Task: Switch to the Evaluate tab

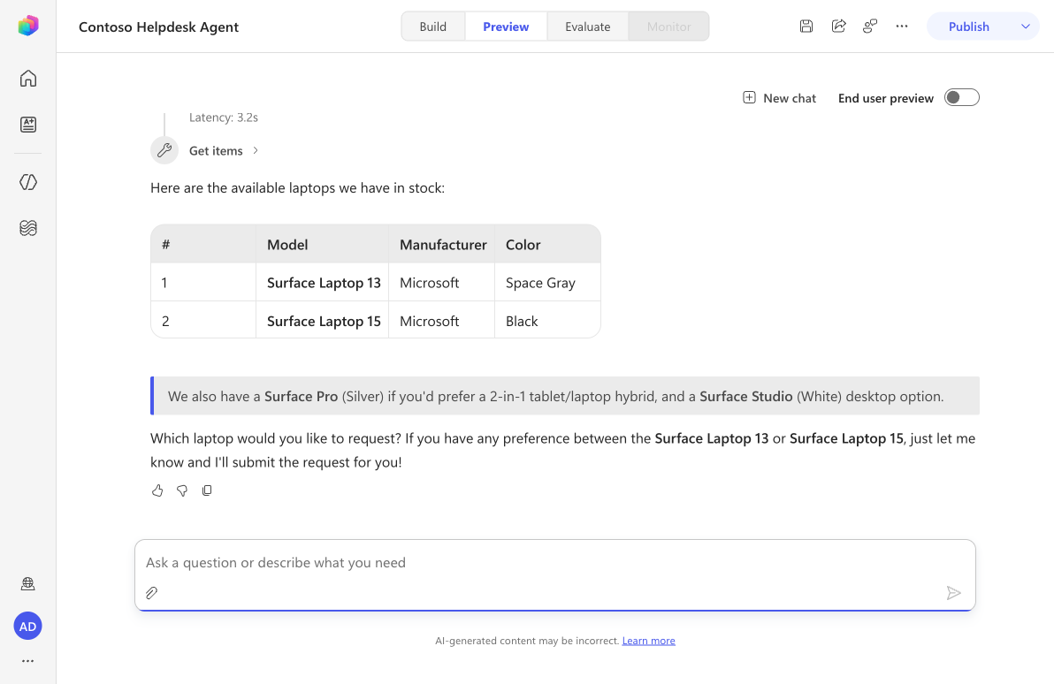Action: pos(587,27)
